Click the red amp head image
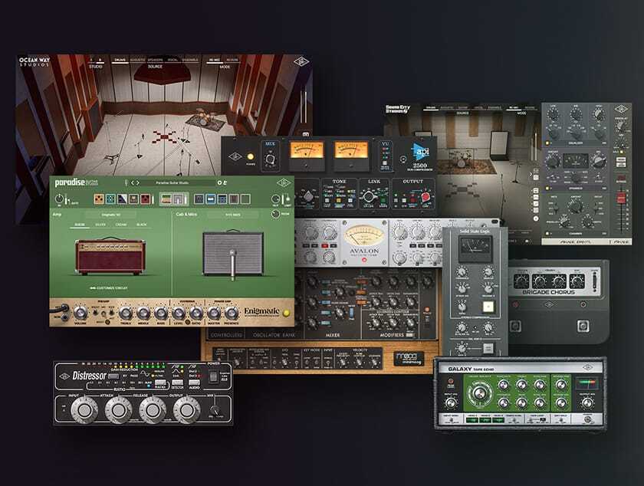This screenshot has height=486, width=644. tap(109, 257)
